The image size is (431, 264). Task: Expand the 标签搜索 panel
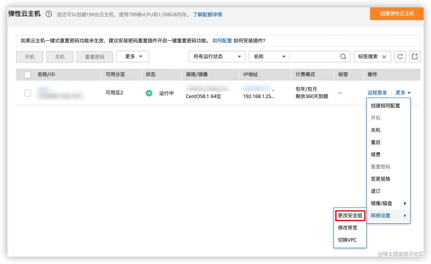point(372,56)
